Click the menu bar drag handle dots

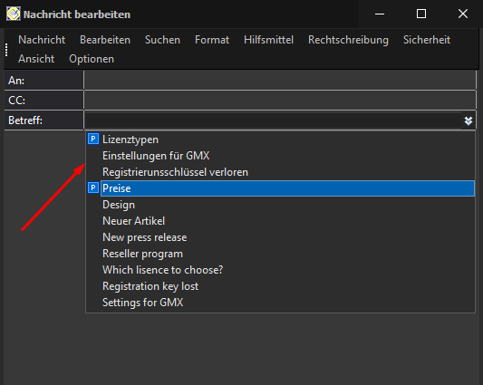click(6, 50)
